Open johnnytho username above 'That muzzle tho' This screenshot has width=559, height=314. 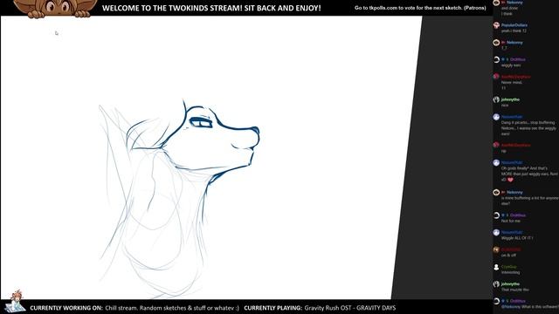tap(510, 284)
